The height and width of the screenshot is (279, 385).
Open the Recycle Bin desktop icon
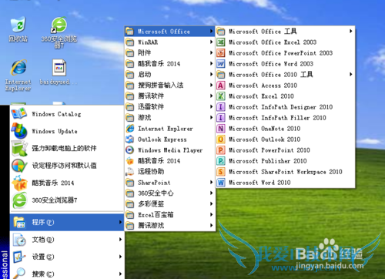tap(18, 25)
